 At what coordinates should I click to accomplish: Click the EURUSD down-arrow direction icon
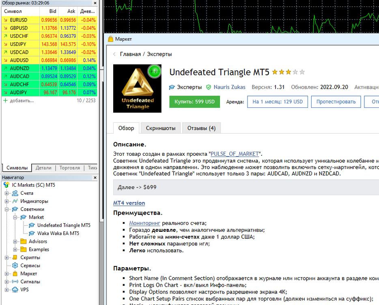(x=5, y=20)
